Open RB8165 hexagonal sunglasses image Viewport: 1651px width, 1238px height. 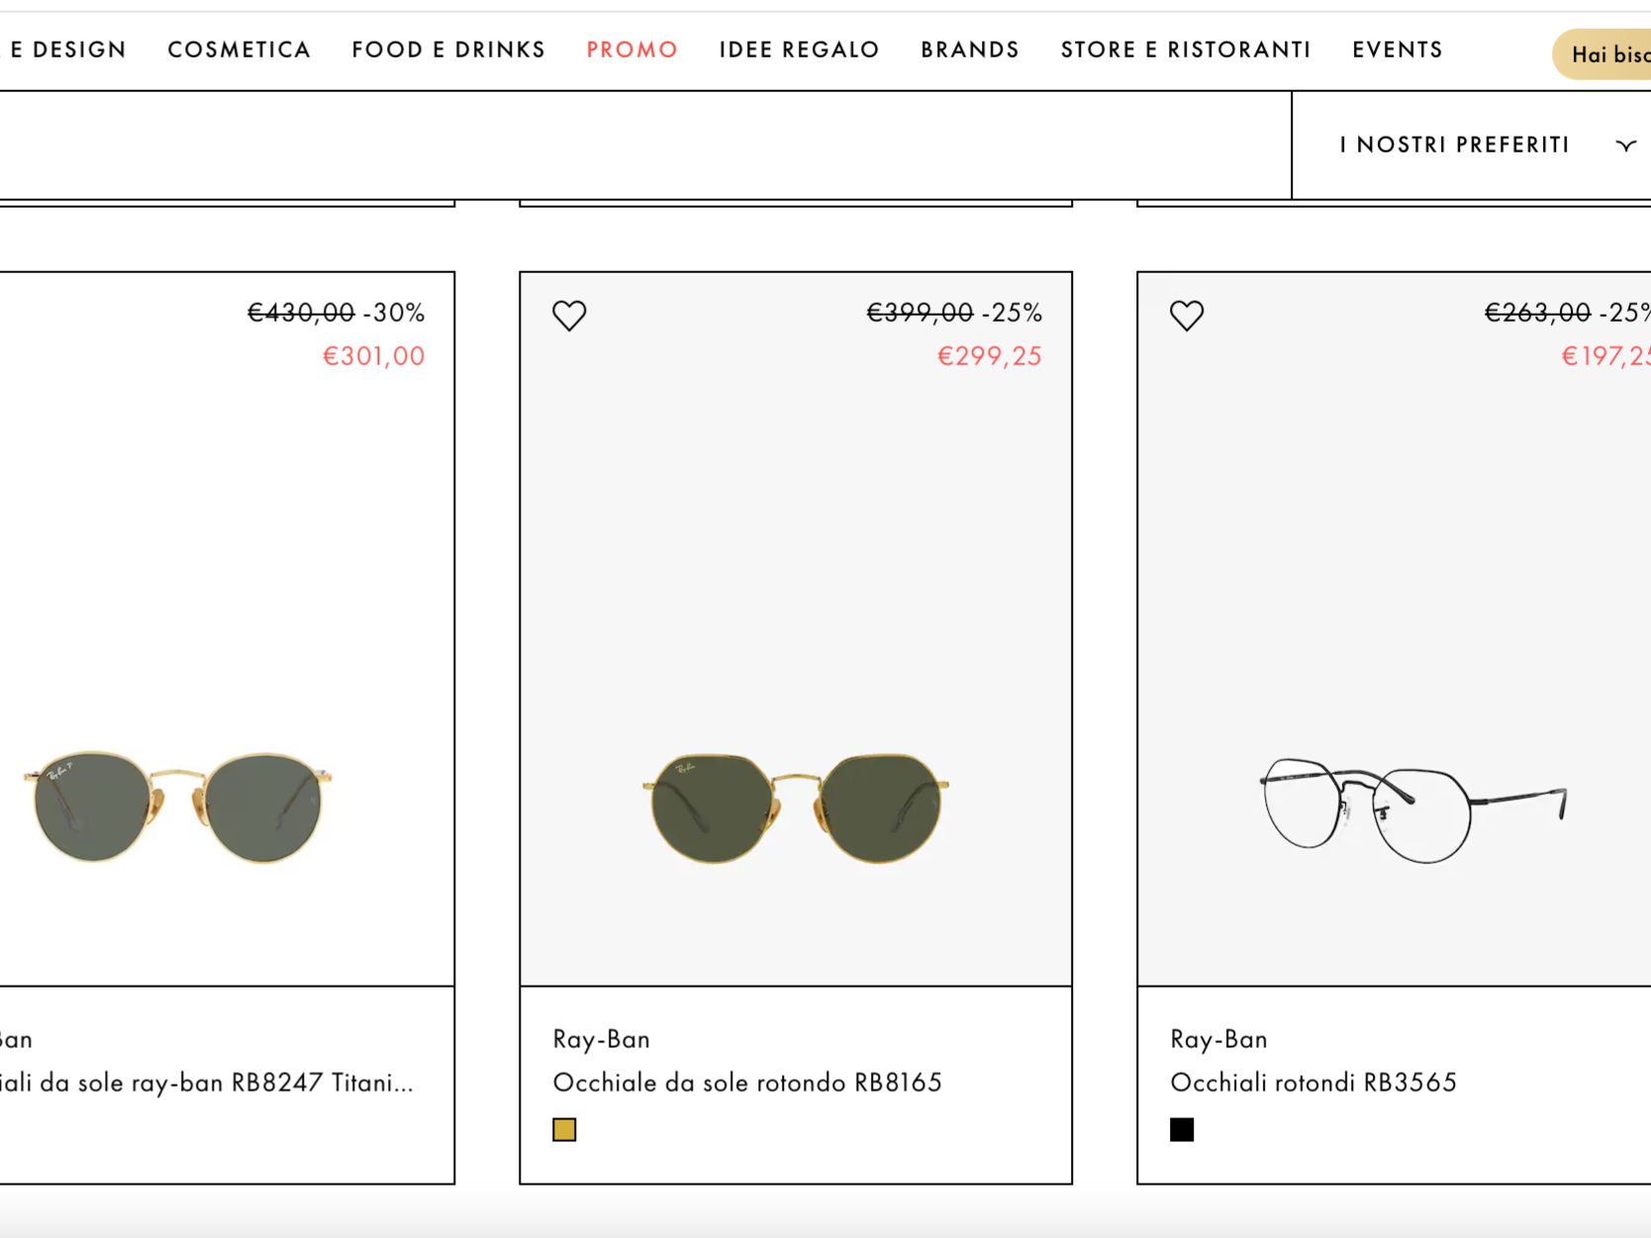[796, 808]
